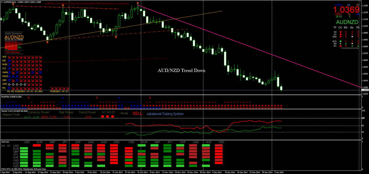Click the 'Currency Power' label
This screenshot has width=369, height=174.
[x=39, y=112]
